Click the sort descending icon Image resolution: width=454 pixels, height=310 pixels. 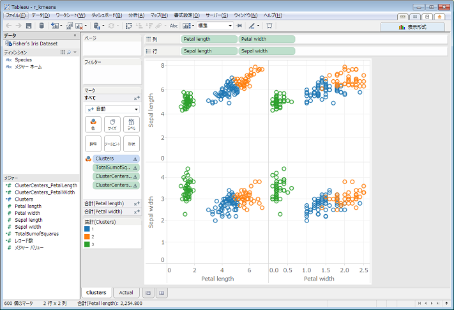pyautogui.click(x=149, y=26)
